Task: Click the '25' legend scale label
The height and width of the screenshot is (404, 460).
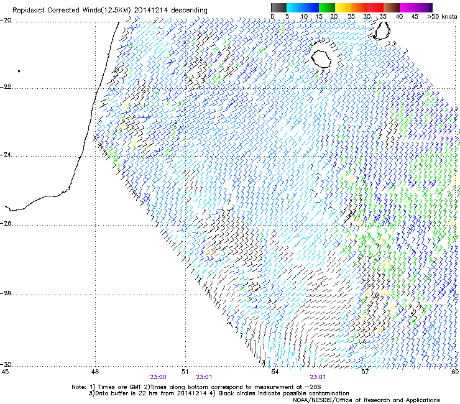Action: point(351,17)
